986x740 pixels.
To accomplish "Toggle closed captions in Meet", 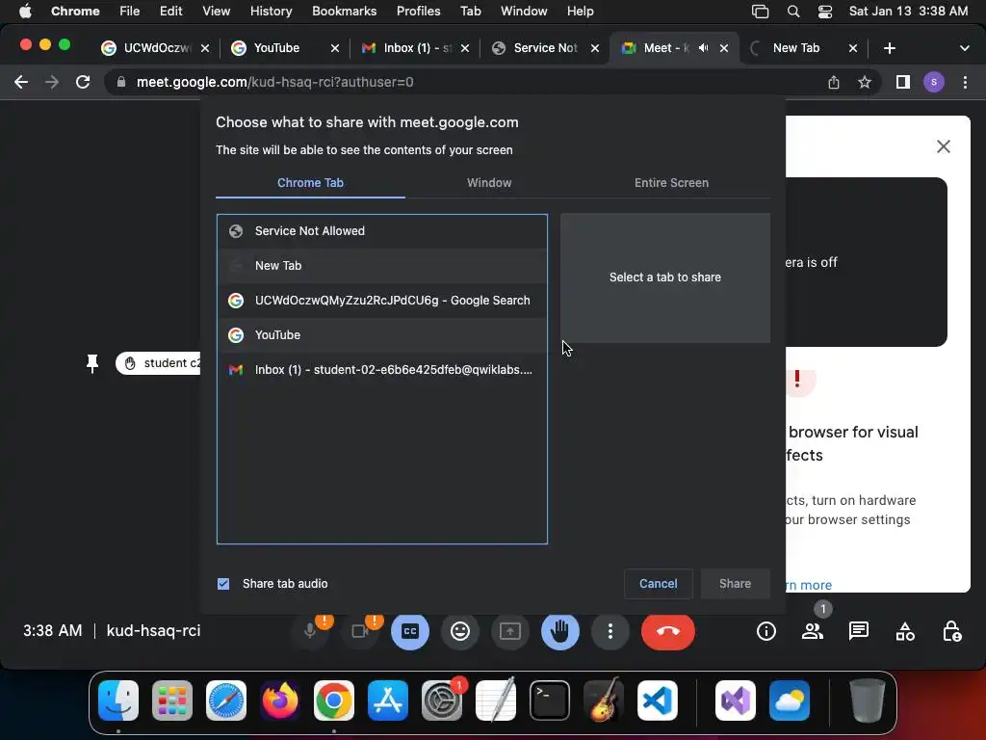I will pos(410,630).
